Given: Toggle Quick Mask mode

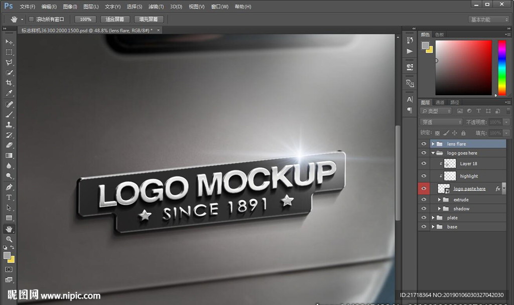Looking at the screenshot, I should pos(9,269).
